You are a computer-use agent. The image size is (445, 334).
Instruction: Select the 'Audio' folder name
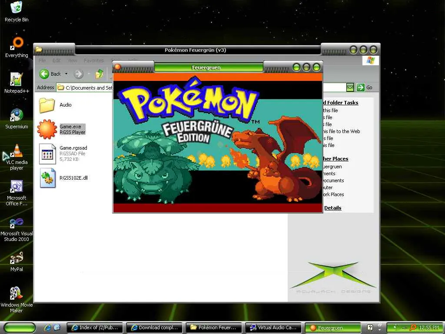66,105
